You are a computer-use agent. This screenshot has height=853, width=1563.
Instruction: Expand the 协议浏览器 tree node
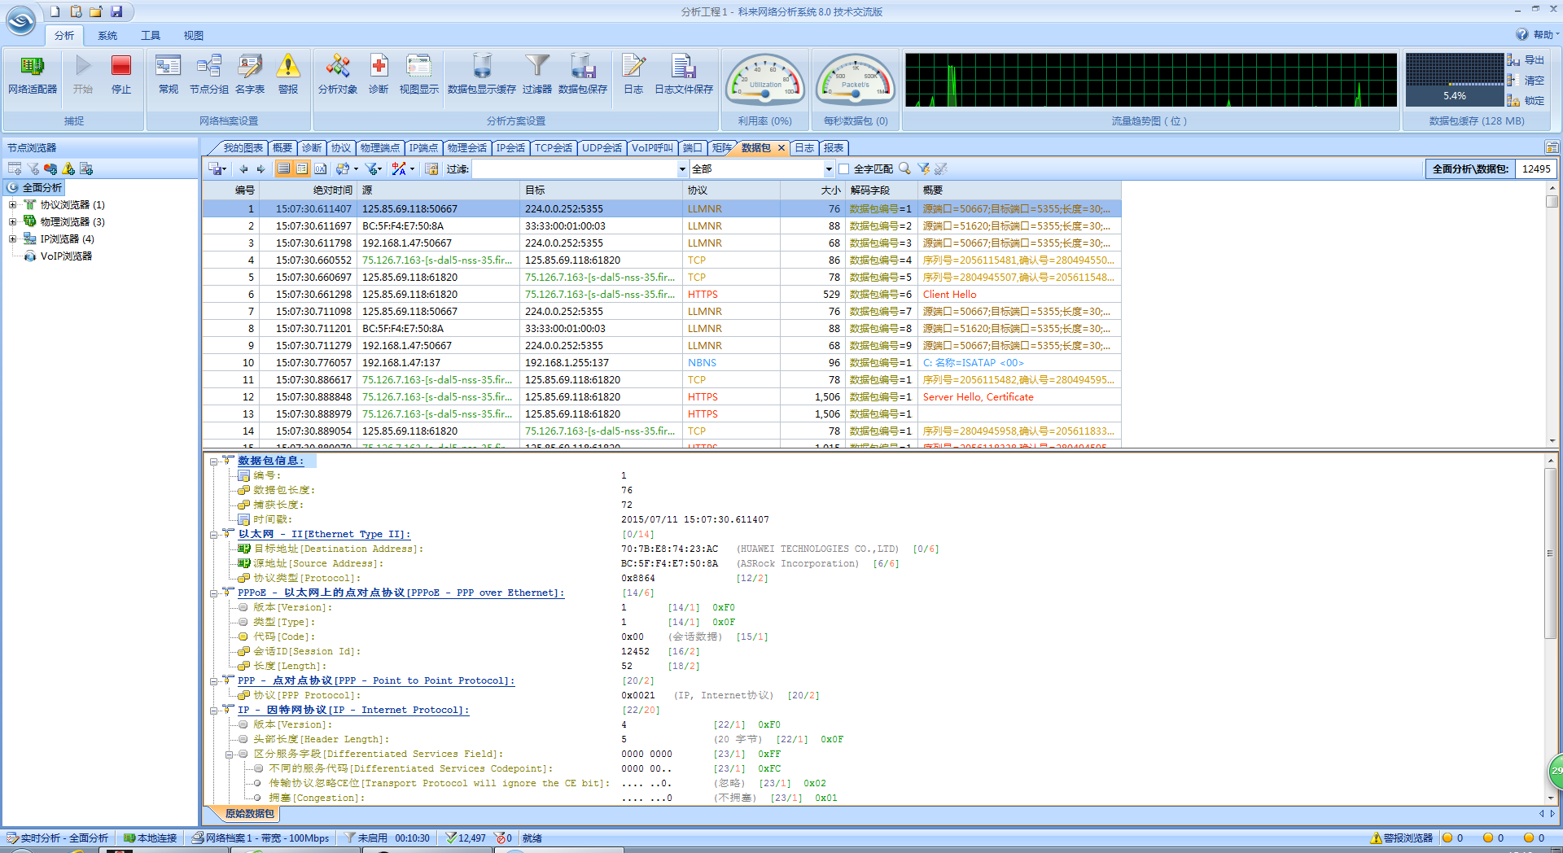pyautogui.click(x=12, y=205)
